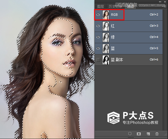Image resolution: width=168 pixels, height=139 pixels.
Task: Open the panel options menu
Action: (x=165, y=6)
